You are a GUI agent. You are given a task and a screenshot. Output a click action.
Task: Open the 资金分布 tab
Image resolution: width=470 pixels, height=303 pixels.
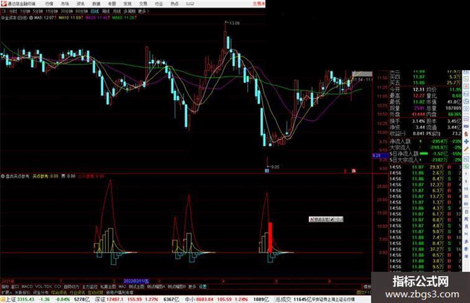(41, 292)
